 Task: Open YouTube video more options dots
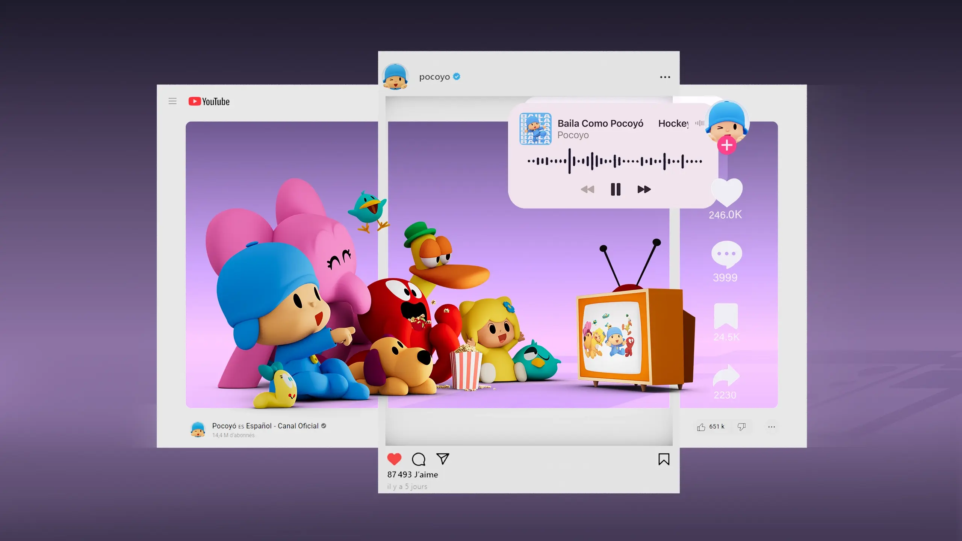point(771,427)
